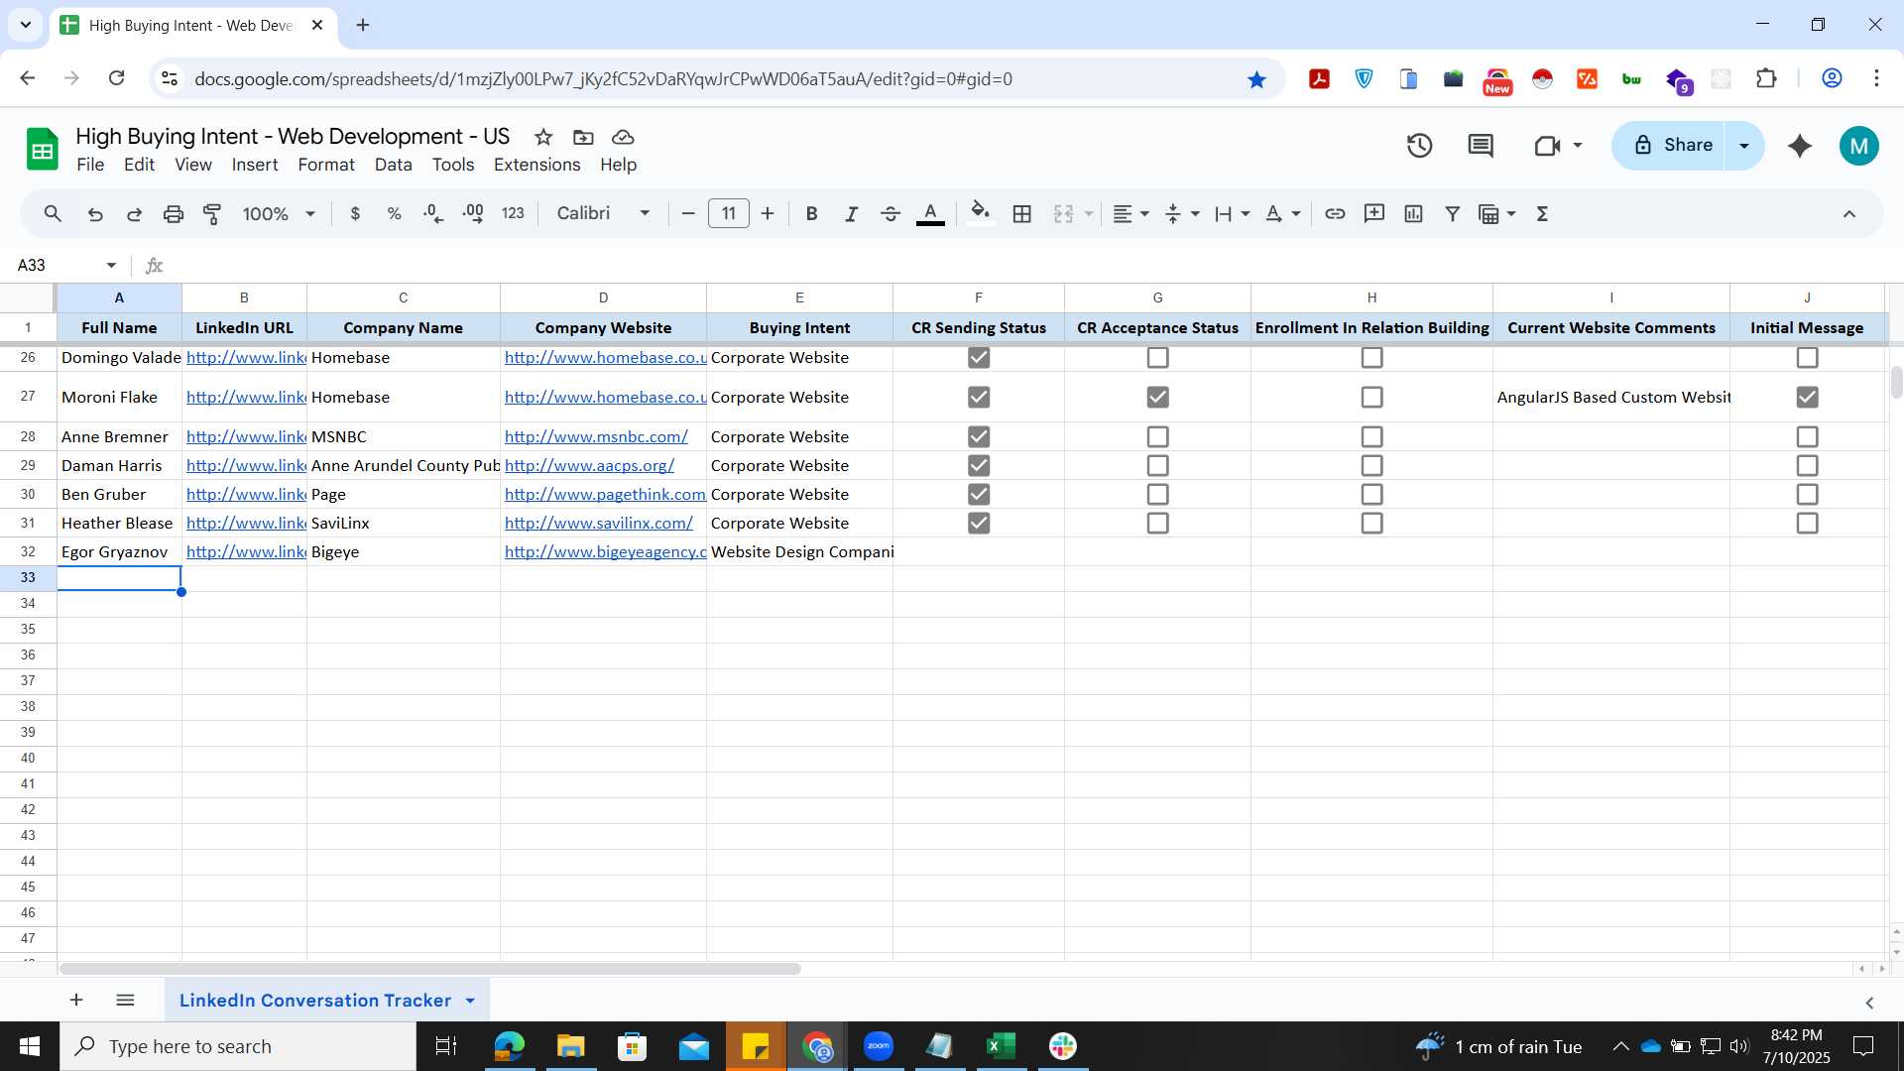Open the Extensions menu

tap(536, 165)
